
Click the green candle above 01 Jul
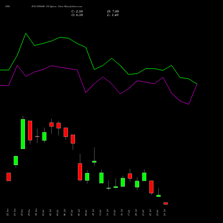coord(44,136)
